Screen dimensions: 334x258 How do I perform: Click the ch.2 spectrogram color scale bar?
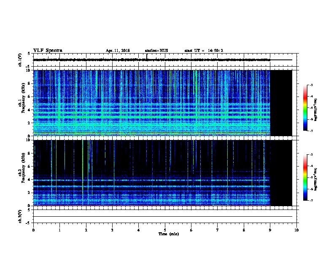(305, 177)
